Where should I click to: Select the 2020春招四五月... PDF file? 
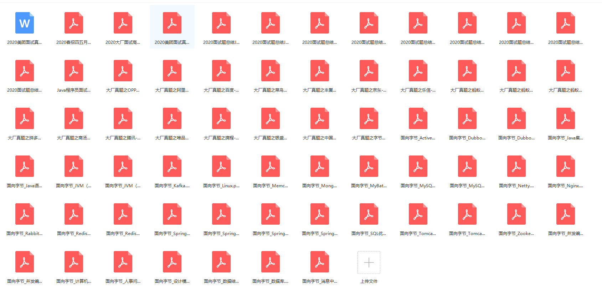[74, 23]
